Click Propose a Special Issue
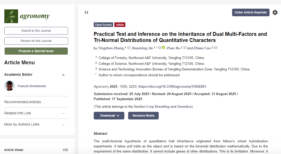Viewport: 281px width, 154px height. [x=36, y=51]
